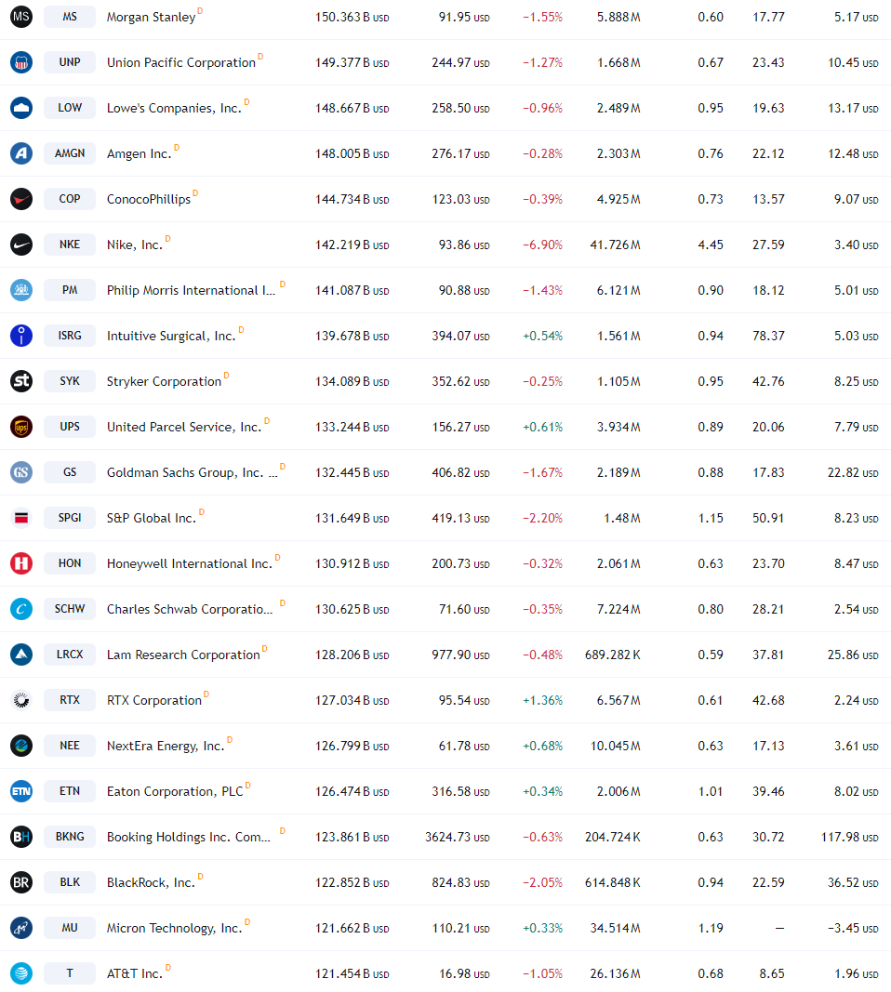The image size is (891, 992).
Task: Click the Honeywell logo icon
Action: tap(21, 563)
